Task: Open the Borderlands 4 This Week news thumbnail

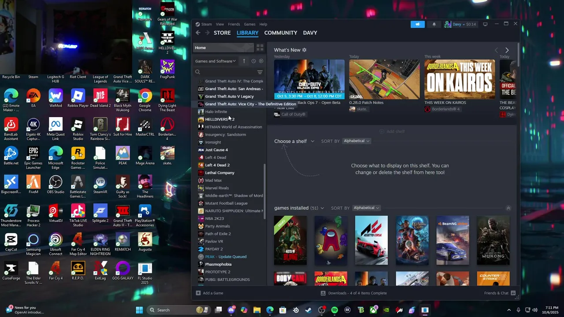Action: [x=460, y=79]
